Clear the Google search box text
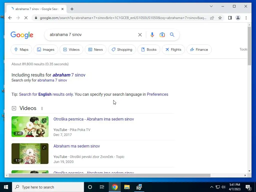This screenshot has width=256, height=192. click(x=140, y=34)
